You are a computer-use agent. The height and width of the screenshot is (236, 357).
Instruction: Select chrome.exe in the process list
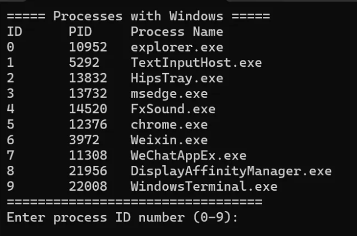pyautogui.click(x=169, y=125)
